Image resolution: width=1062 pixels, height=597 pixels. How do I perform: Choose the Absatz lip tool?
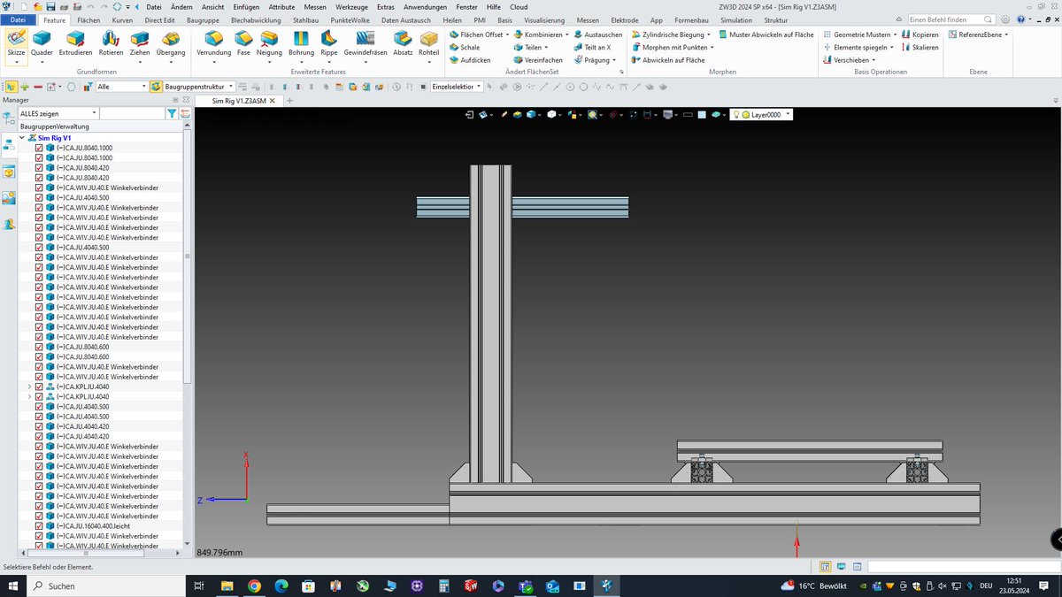(x=403, y=42)
